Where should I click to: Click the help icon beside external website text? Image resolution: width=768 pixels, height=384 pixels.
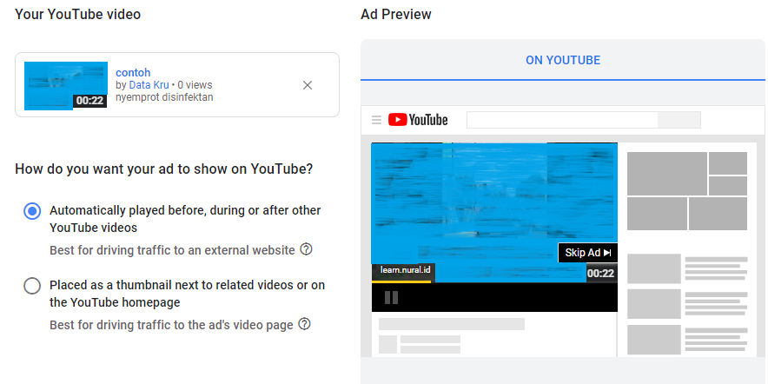[306, 250]
